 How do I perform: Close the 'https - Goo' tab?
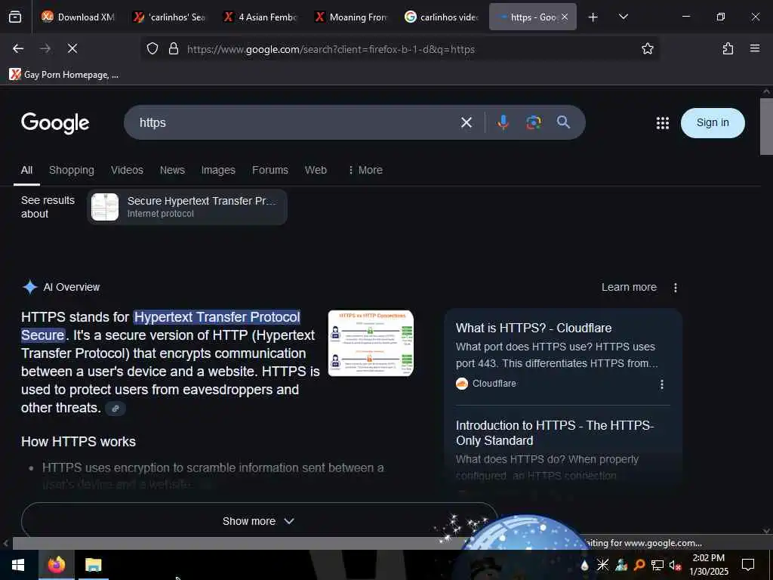[565, 17]
